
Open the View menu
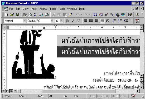point(25,9)
